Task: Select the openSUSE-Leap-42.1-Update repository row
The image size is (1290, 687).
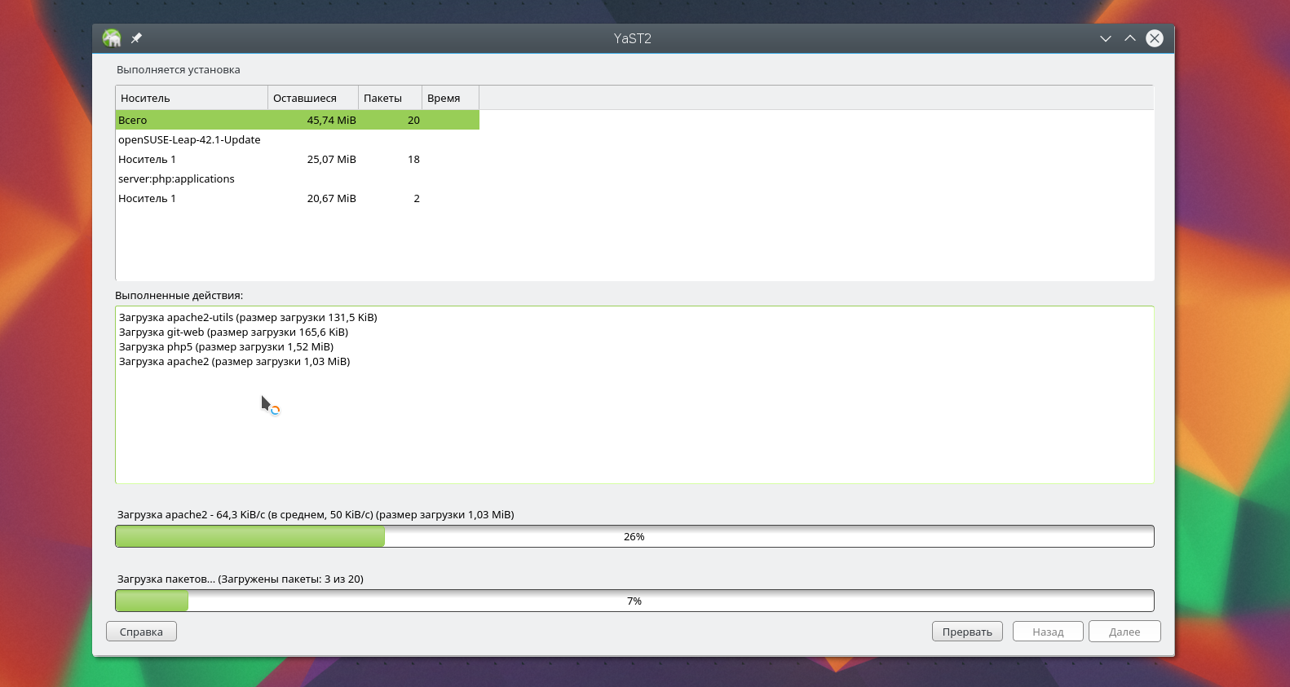Action: tap(189, 140)
